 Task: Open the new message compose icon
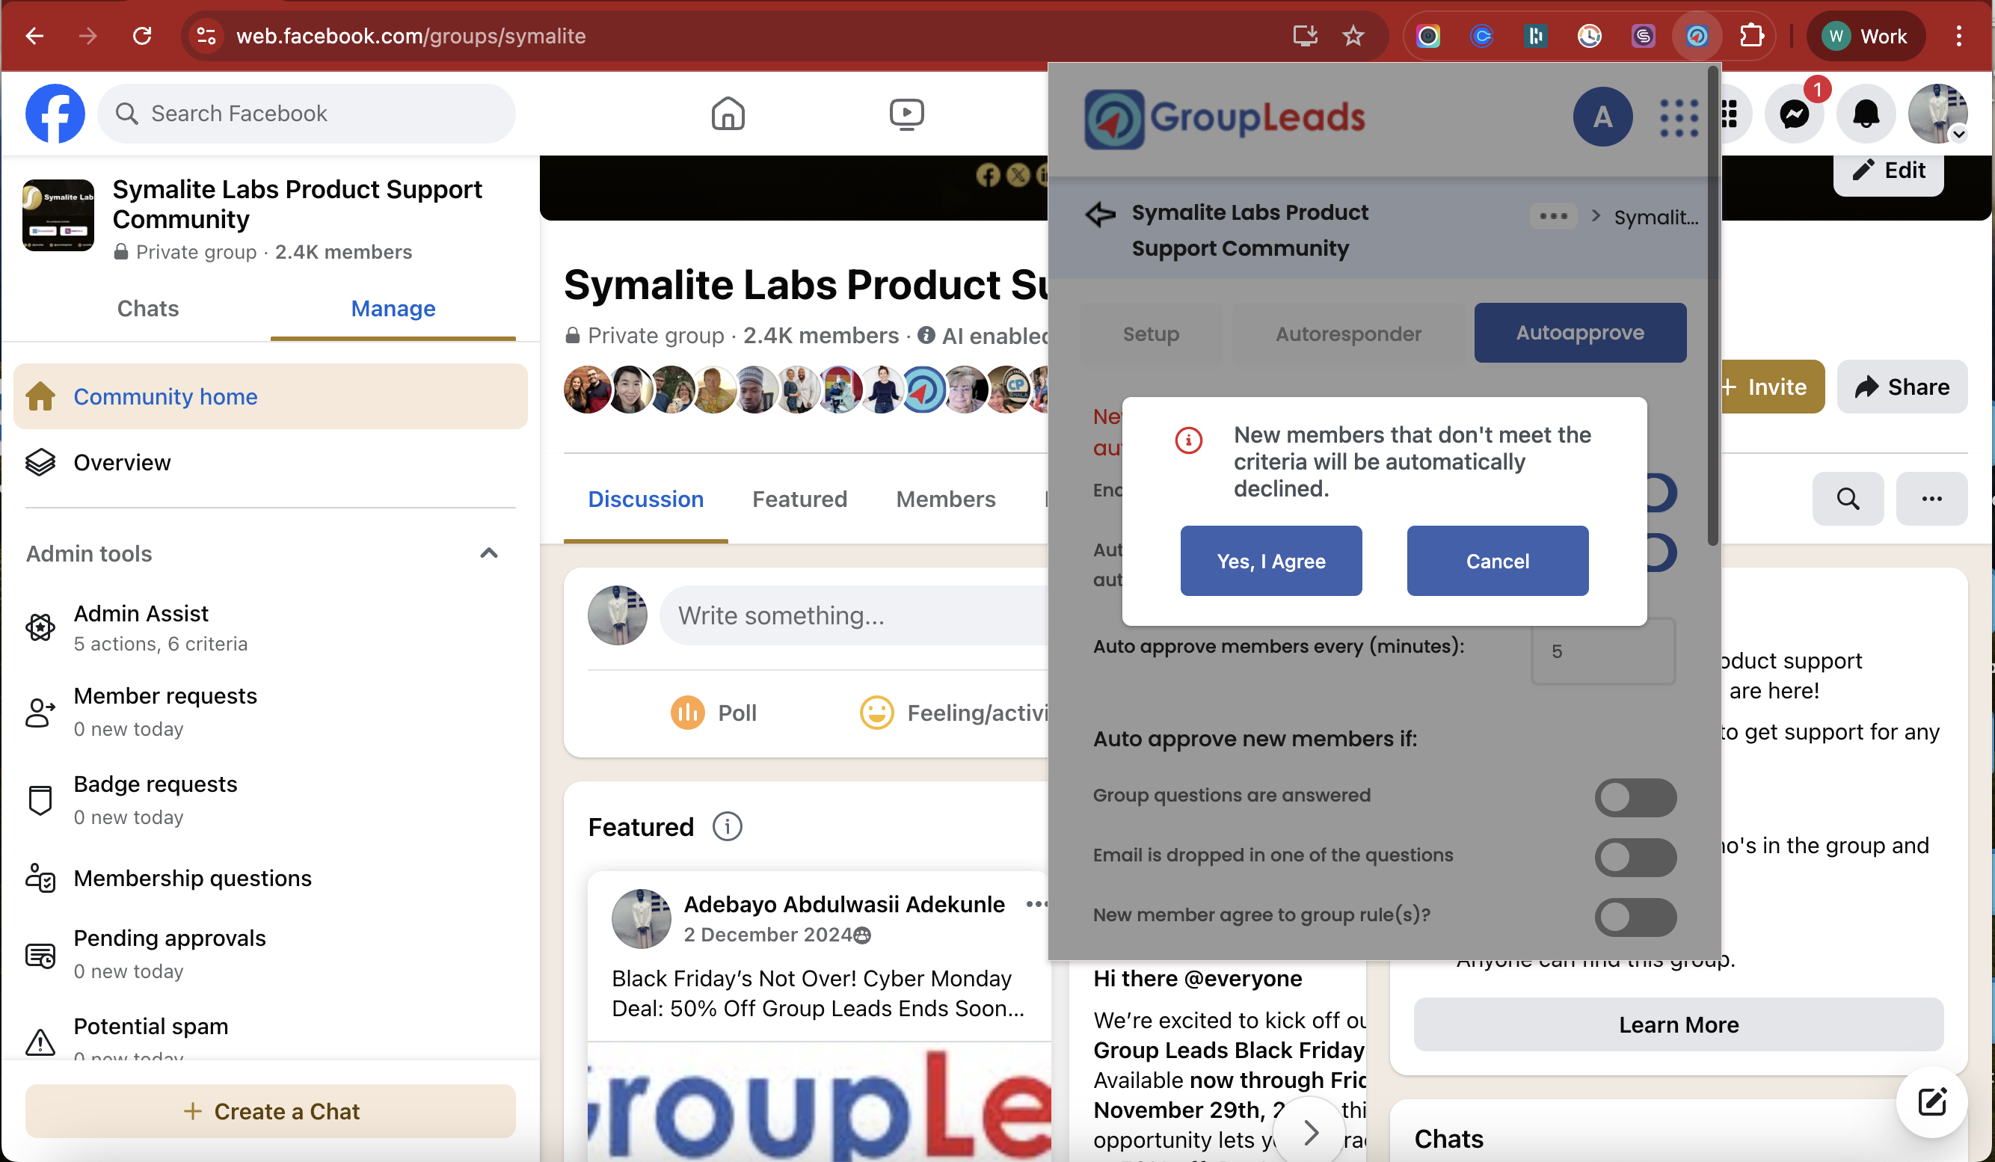pos(1931,1101)
